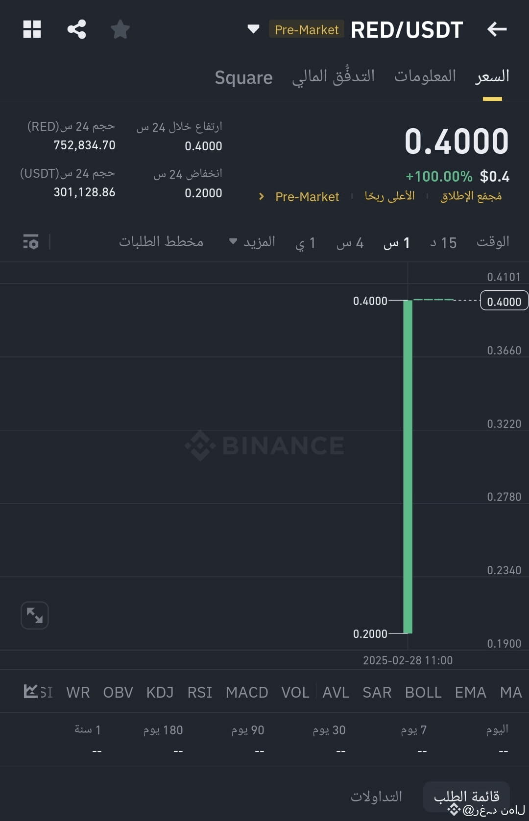529x821 pixels.
Task: Open the الأعلى ربحًا gainers link
Action: (389, 196)
